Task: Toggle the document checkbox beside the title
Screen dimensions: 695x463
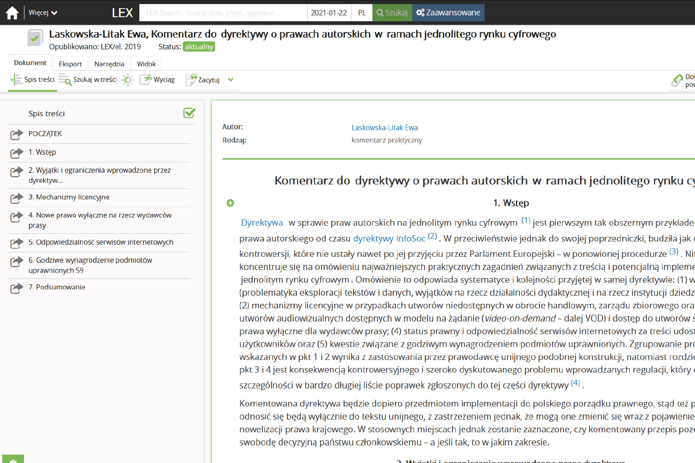Action: tap(35, 38)
